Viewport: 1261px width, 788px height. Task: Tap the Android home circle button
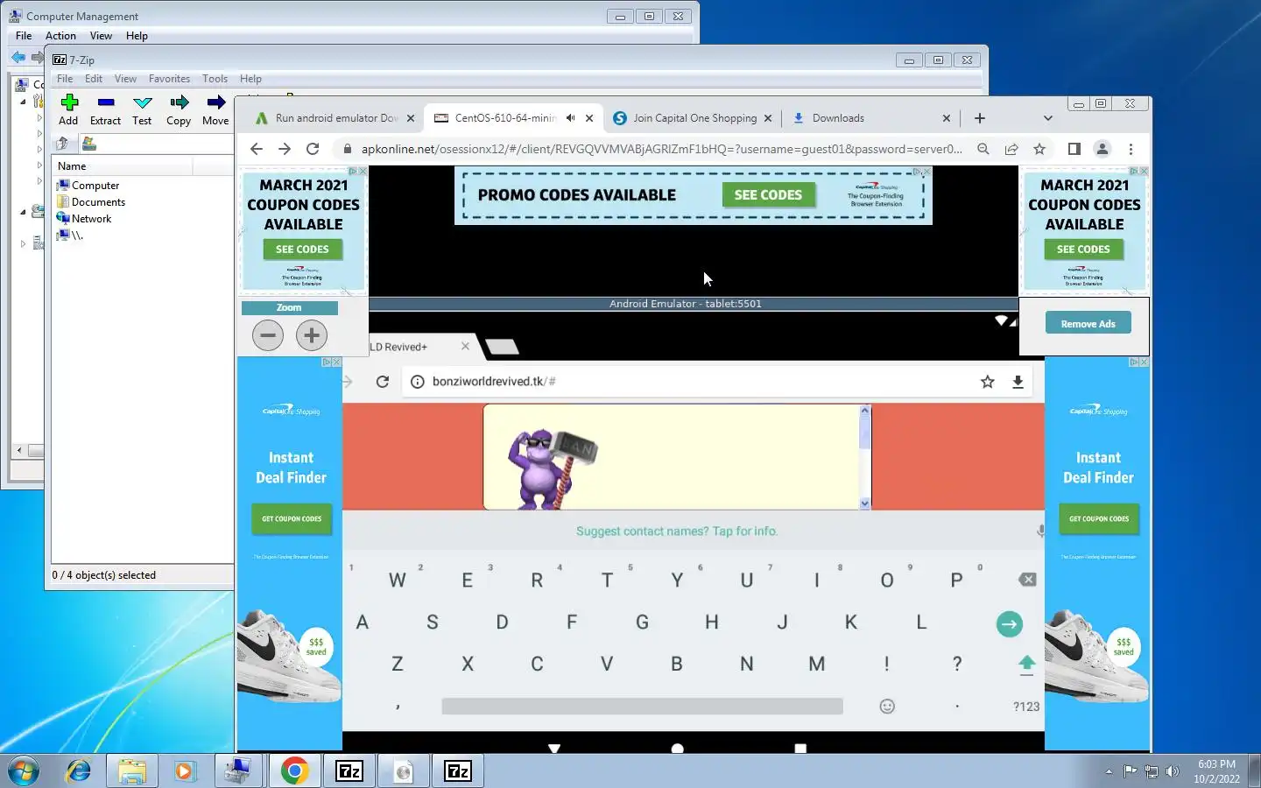[x=677, y=749]
